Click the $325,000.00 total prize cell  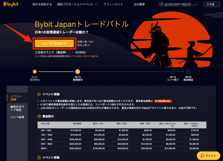(75, 144)
